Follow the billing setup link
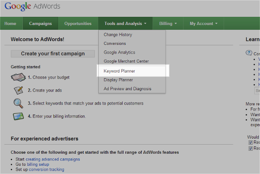 38,165
